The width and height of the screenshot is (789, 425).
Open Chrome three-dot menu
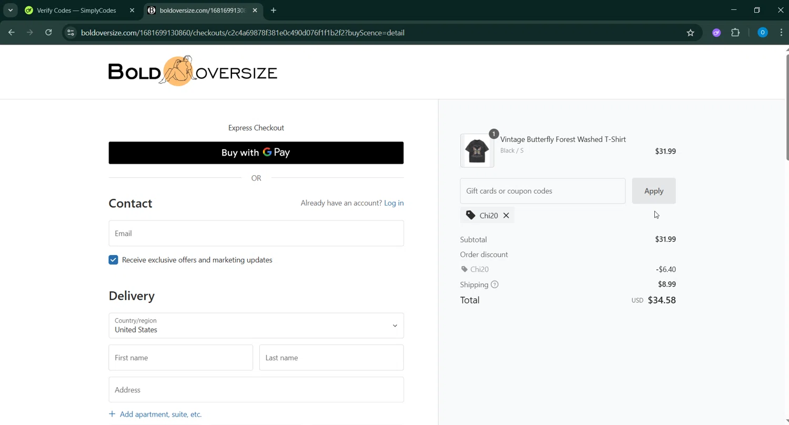(x=781, y=33)
